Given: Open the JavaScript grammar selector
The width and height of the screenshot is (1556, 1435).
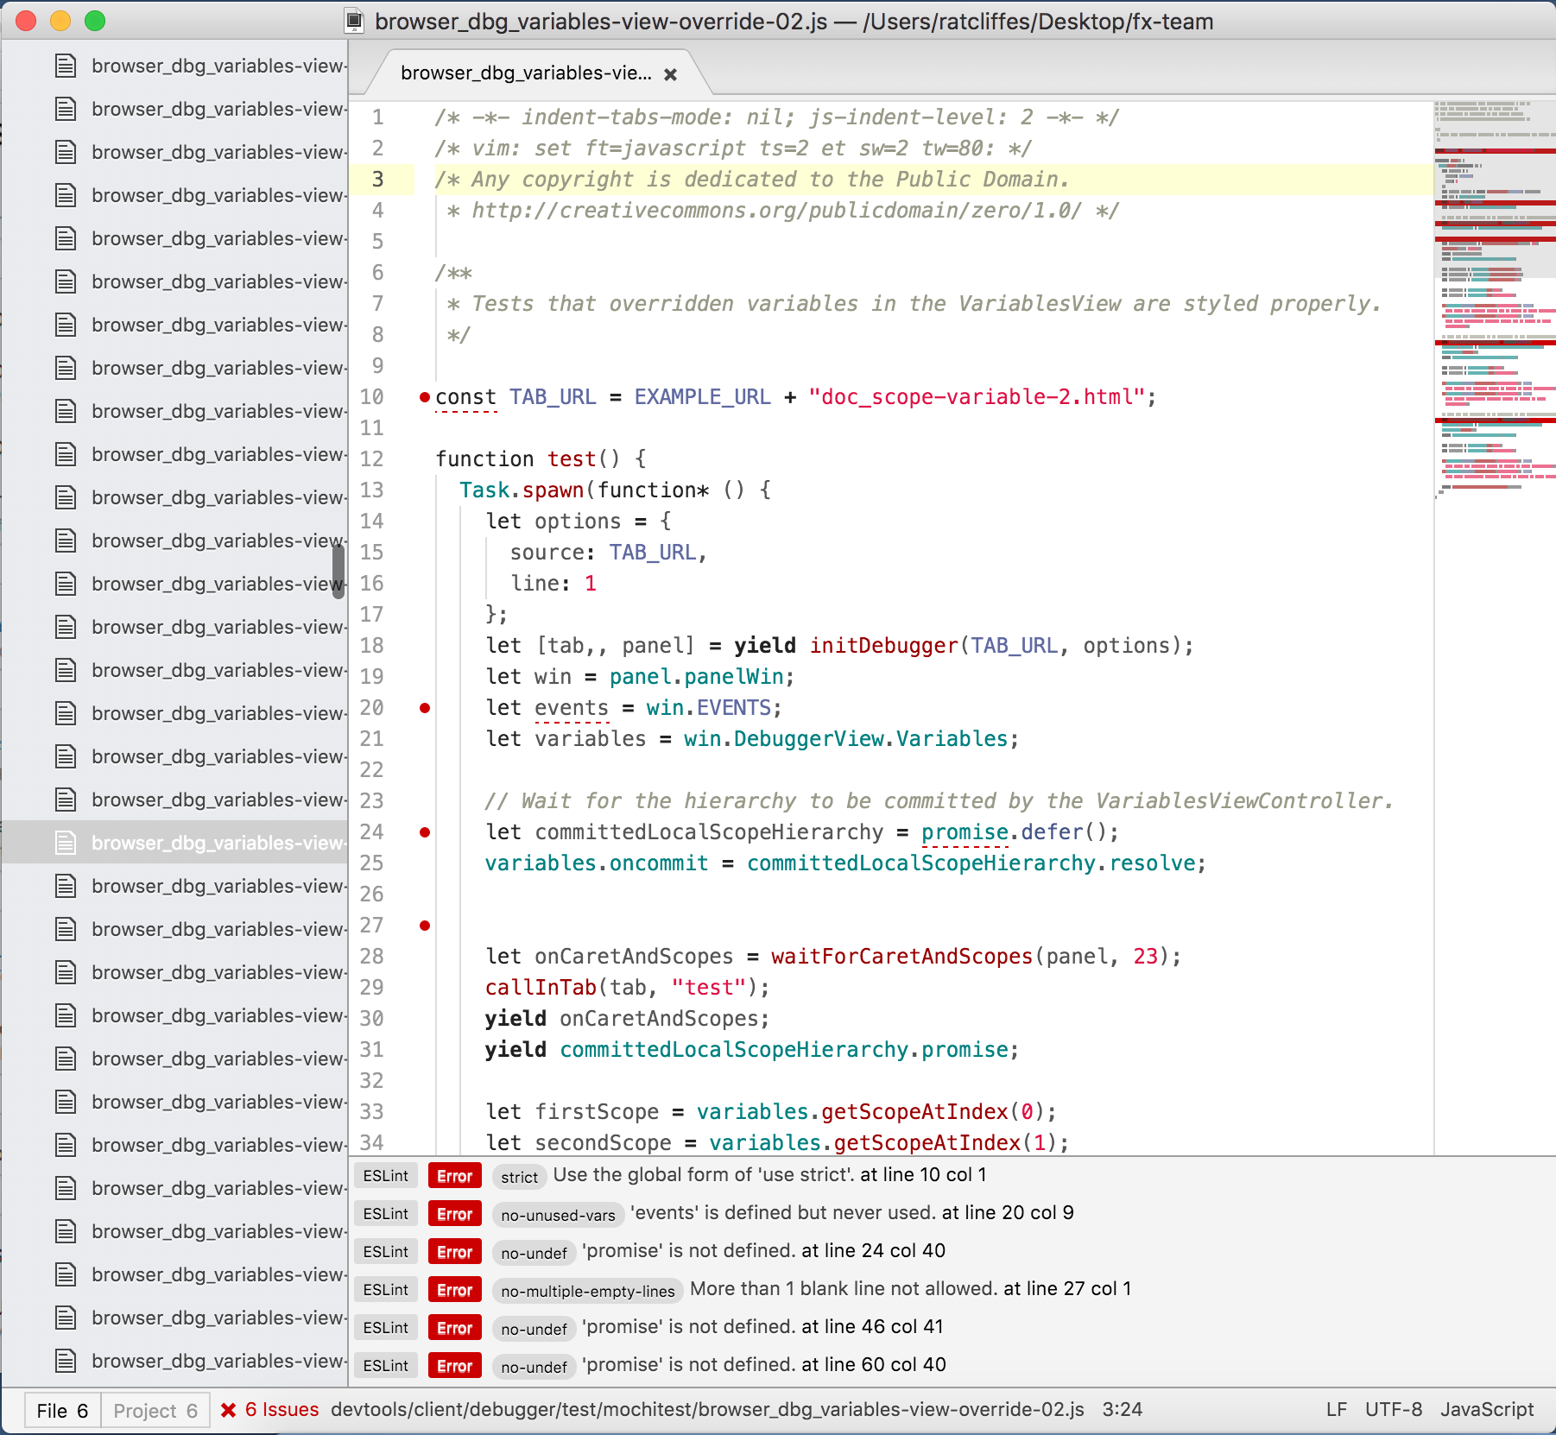Looking at the screenshot, I should click(x=1487, y=1408).
